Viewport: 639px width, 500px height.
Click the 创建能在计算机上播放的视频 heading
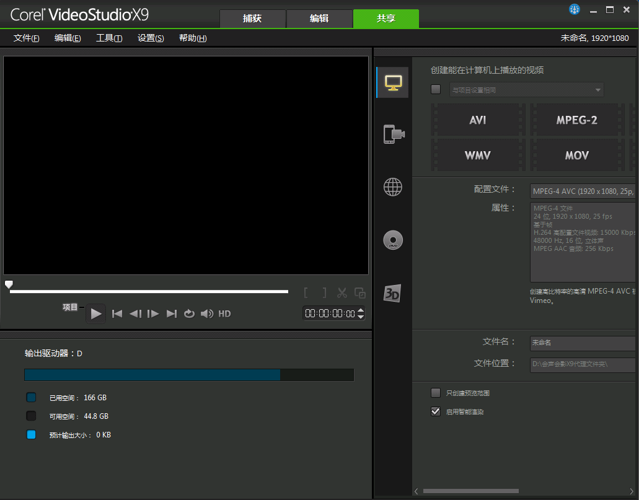(487, 70)
